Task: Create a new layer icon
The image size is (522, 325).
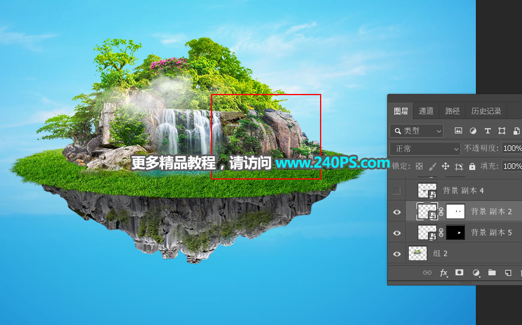Action: (x=508, y=273)
